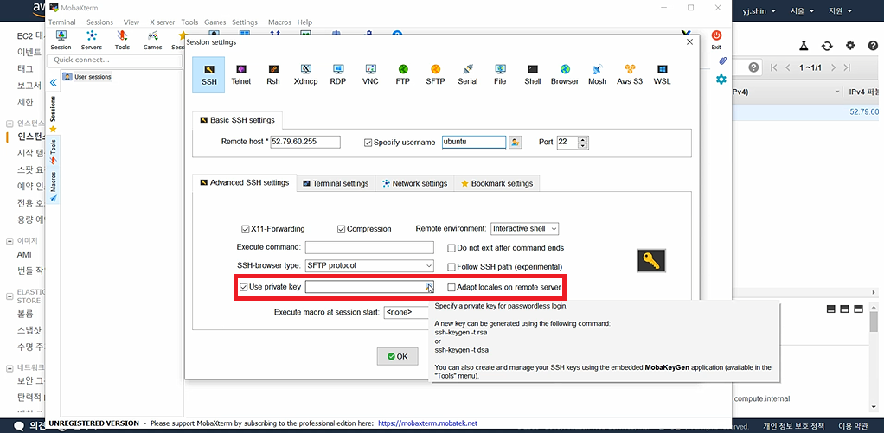The height and width of the screenshot is (433, 884).
Task: Open the Servers toolbar button
Action: pos(92,40)
